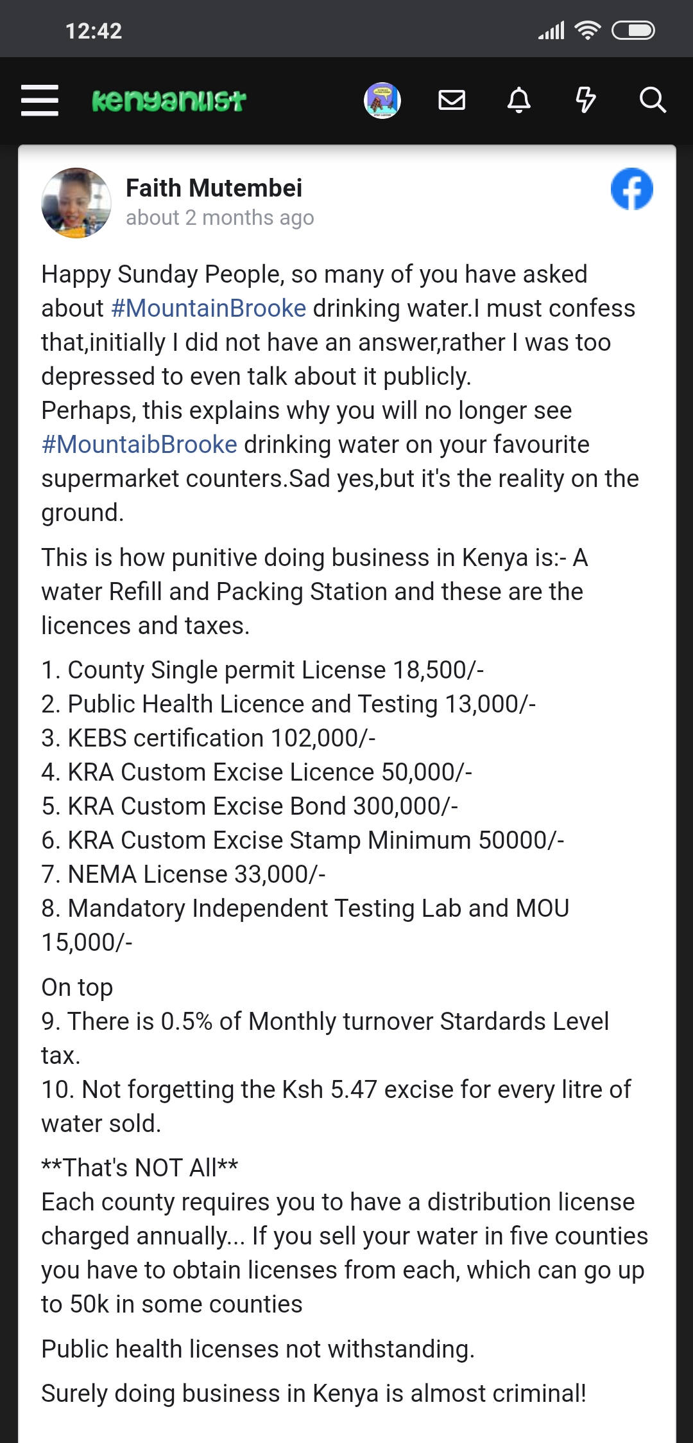This screenshot has width=693, height=1443.
Task: Click the author name Faith Mutembei
Action: point(214,188)
